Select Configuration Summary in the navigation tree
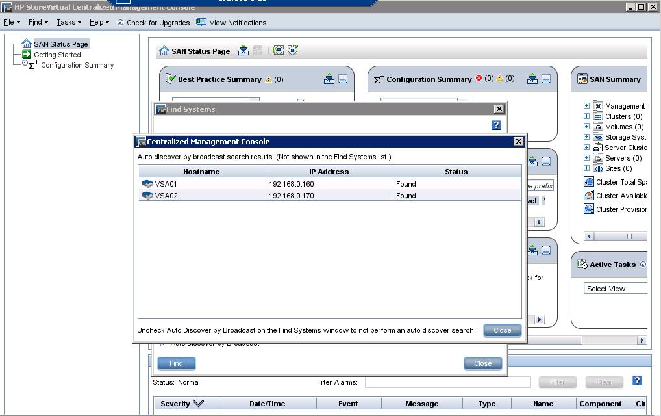Image resolution: width=661 pixels, height=416 pixels. (x=77, y=65)
